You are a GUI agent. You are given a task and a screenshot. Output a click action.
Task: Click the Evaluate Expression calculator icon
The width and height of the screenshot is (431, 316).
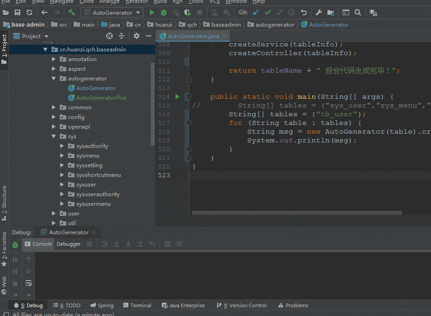click(x=167, y=244)
